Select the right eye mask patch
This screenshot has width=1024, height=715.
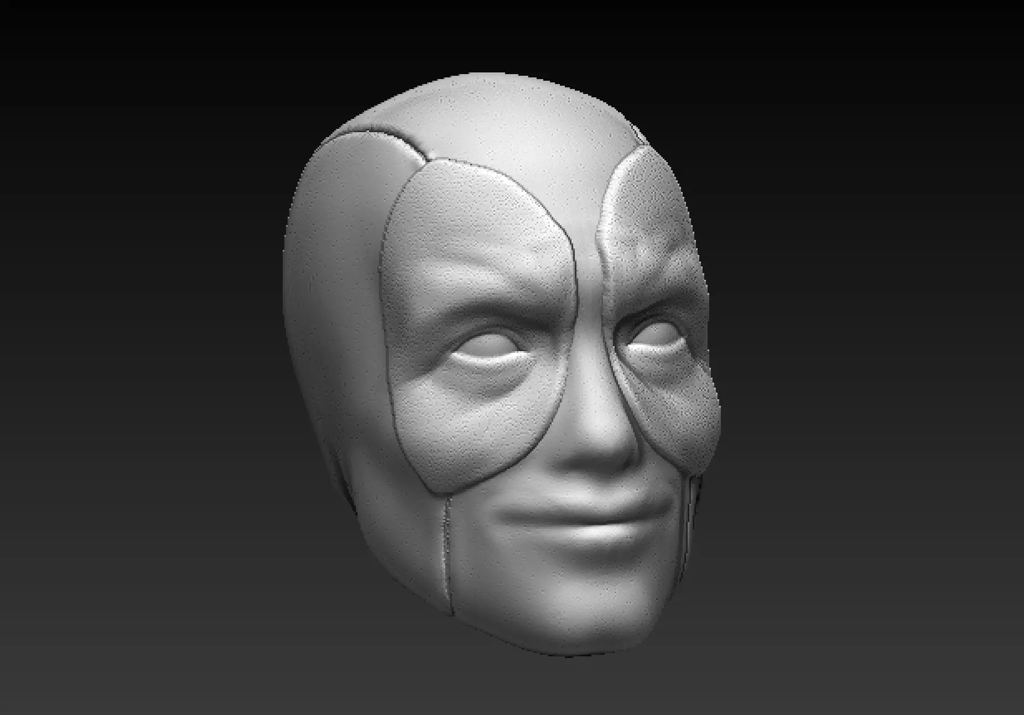point(658,310)
